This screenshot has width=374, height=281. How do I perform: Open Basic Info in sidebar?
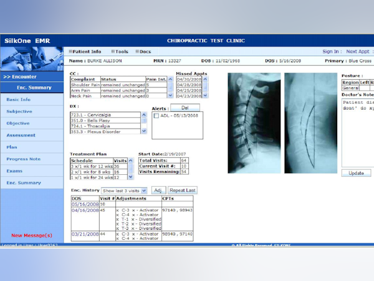point(32,99)
